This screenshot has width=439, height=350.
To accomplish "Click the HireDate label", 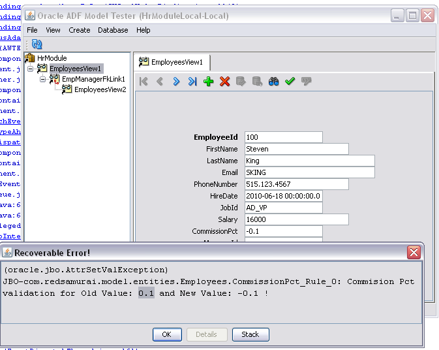I will pos(224,196).
